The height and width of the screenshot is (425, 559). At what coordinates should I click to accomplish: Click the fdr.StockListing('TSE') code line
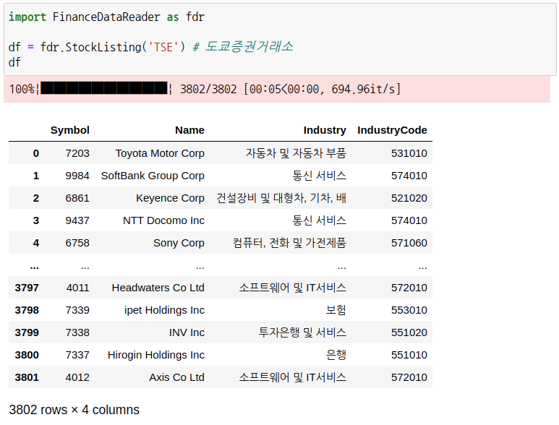pyautogui.click(x=97, y=47)
